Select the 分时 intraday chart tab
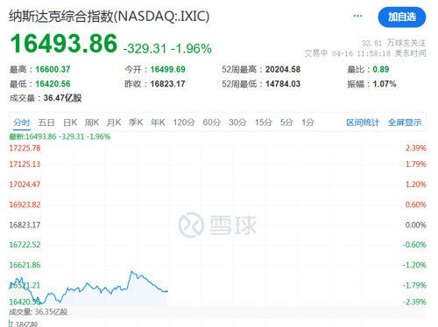The height and width of the screenshot is (327, 438). pos(22,122)
